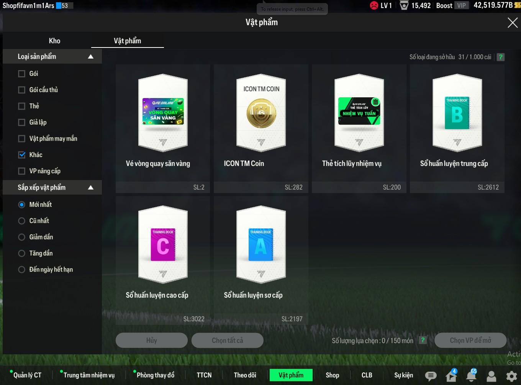This screenshot has height=385, width=521.
Task: Uncheck the Khác checkbox
Action: click(x=22, y=155)
